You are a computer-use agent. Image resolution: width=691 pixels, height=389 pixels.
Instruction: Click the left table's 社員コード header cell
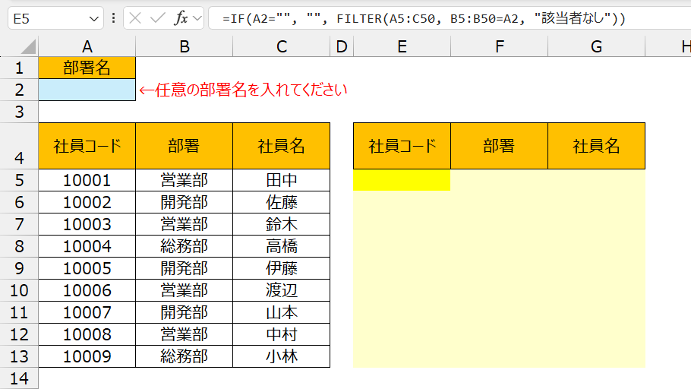(87, 146)
